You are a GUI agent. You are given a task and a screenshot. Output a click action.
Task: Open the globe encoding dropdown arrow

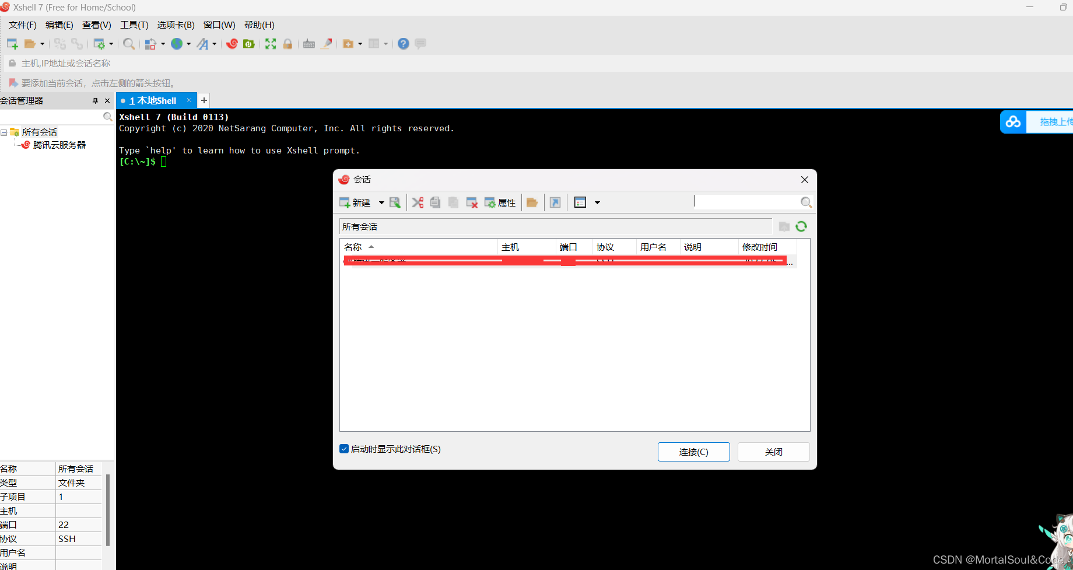point(188,44)
